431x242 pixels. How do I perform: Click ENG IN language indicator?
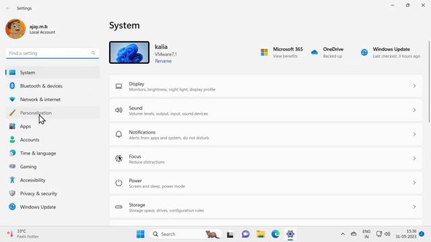point(366,234)
